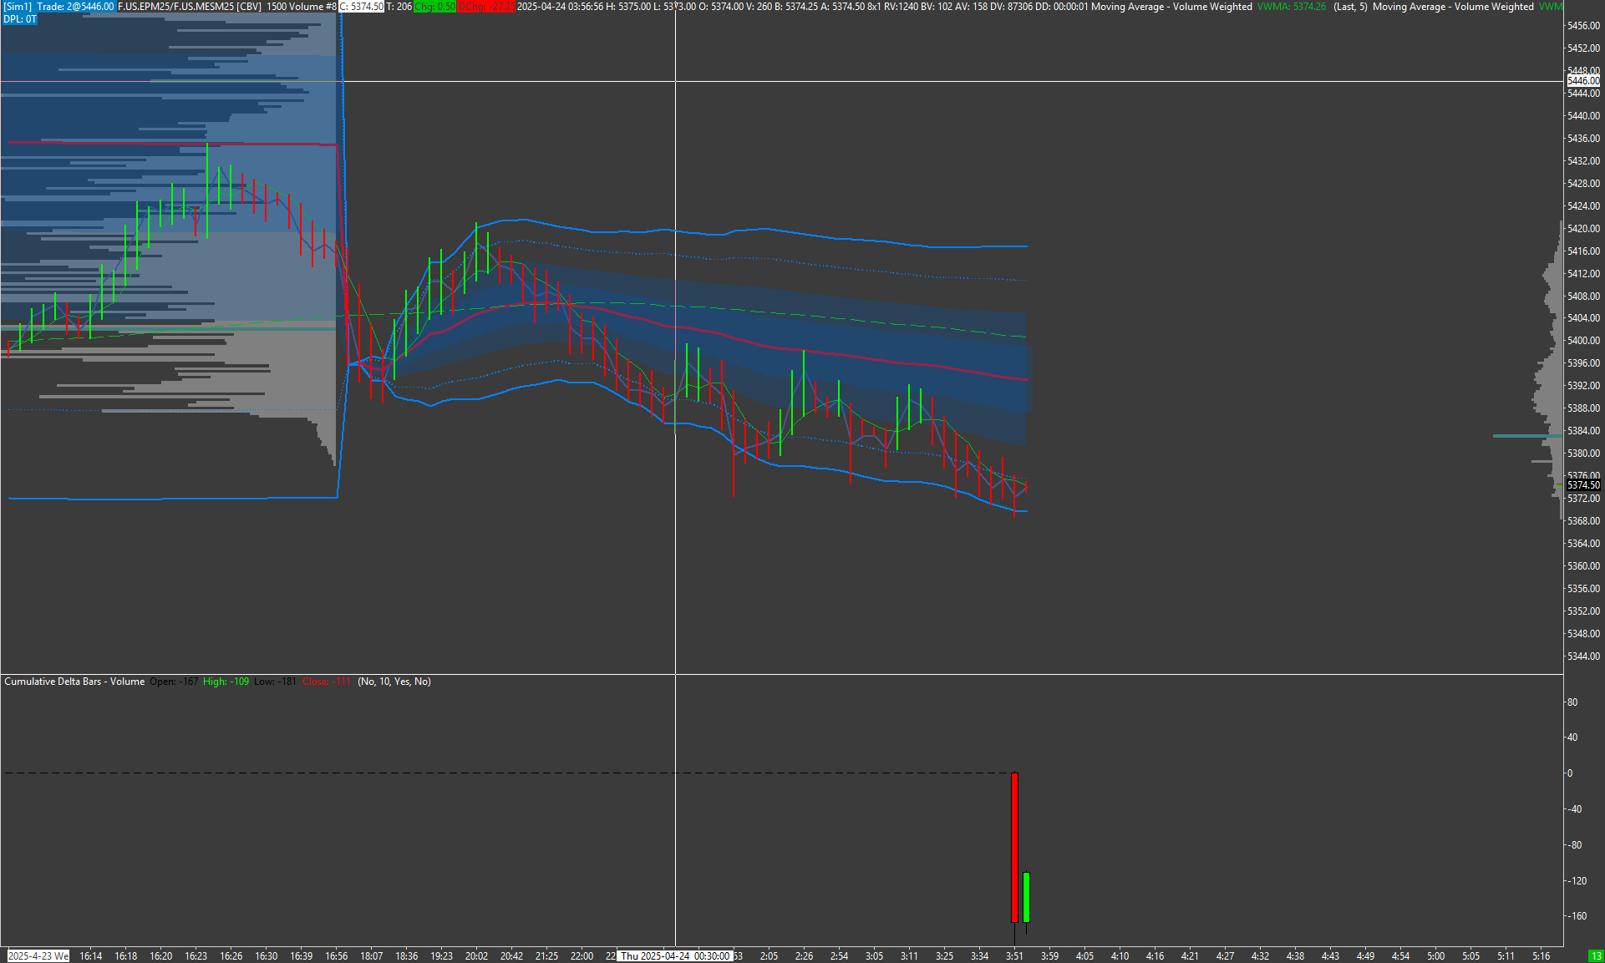Click the highlighted C: 5374.50 close value
Image resolution: width=1605 pixels, height=963 pixels.
(x=361, y=7)
